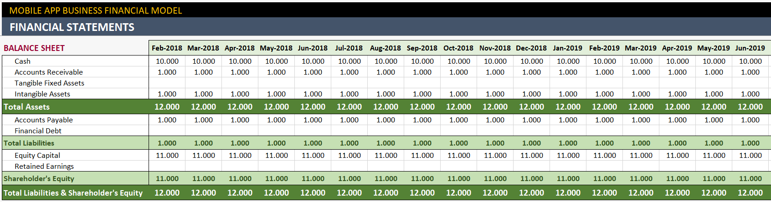
Task: Select the Equity Capital row label
Action: pyautogui.click(x=37, y=155)
